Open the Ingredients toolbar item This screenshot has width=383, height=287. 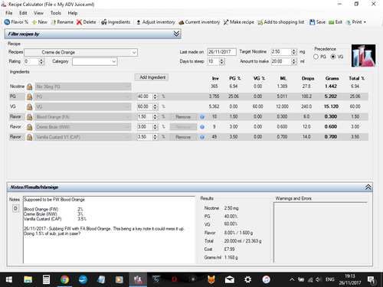pyautogui.click(x=116, y=22)
